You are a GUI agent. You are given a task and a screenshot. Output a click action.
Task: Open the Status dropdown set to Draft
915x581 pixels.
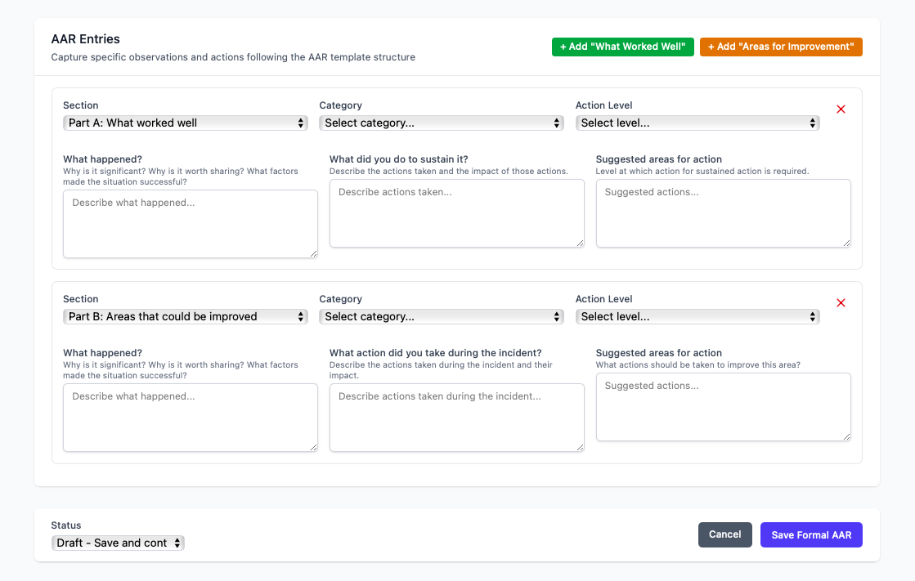tap(118, 543)
